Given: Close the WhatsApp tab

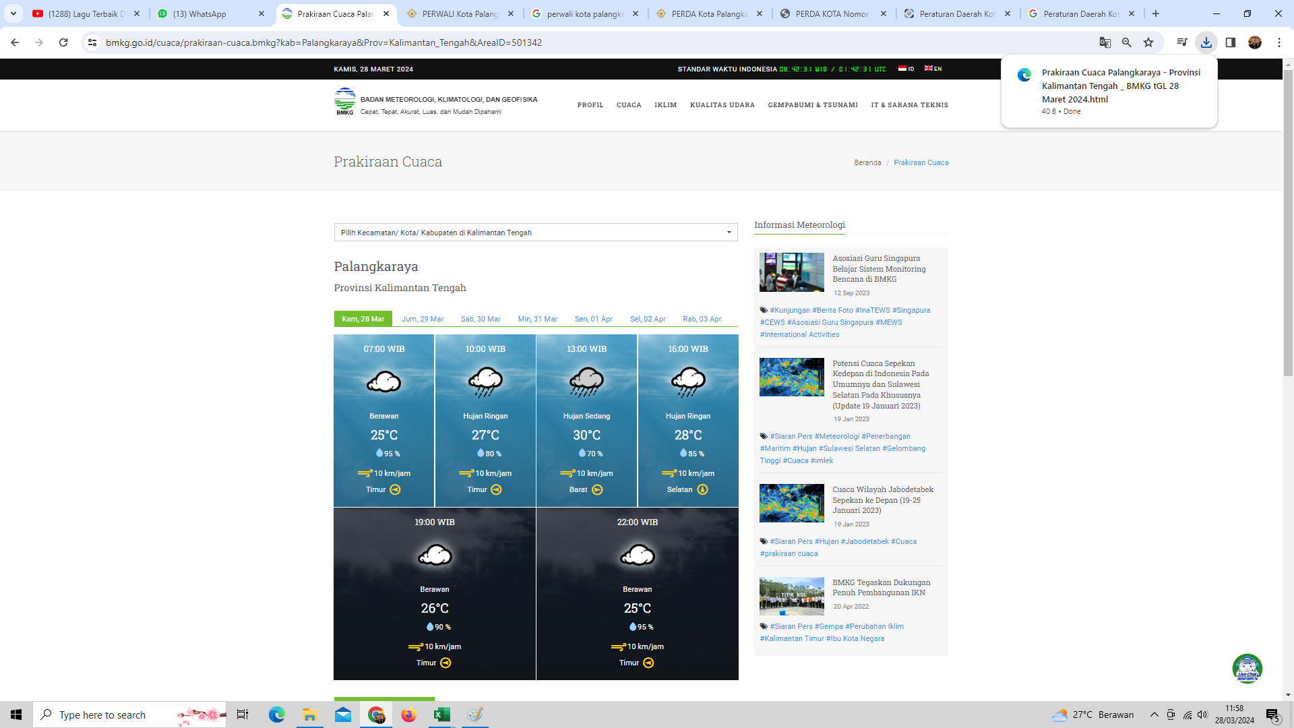Looking at the screenshot, I should tap(261, 13).
